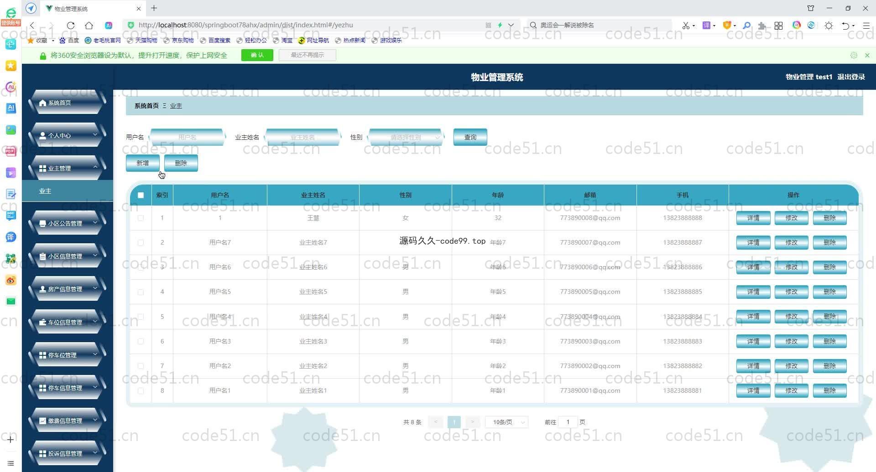
Task: Check the row for 王慧
Action: tap(141, 218)
